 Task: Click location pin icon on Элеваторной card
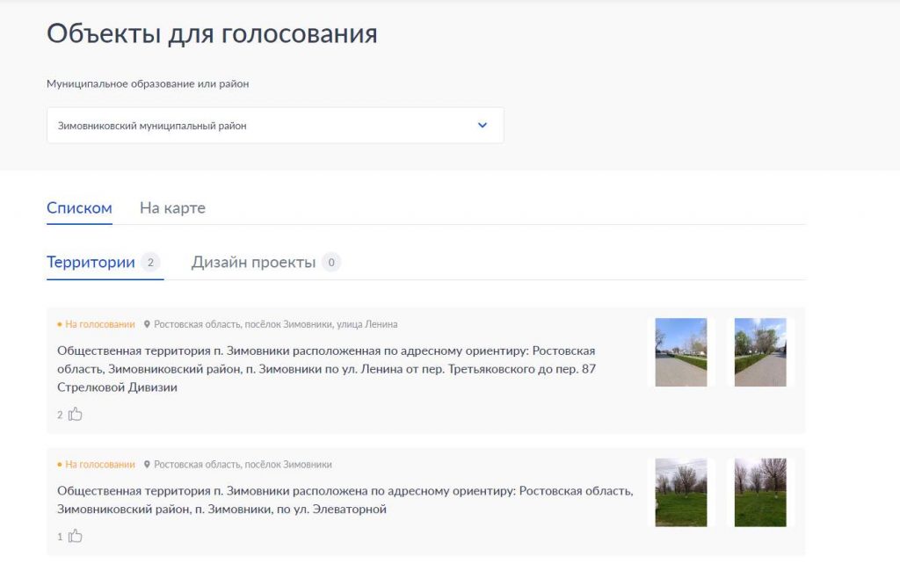pos(148,465)
